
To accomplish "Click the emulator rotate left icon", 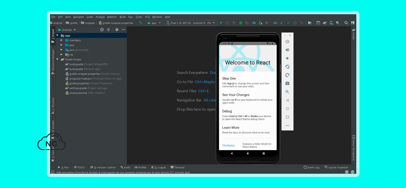I will pyautogui.click(x=287, y=67).
